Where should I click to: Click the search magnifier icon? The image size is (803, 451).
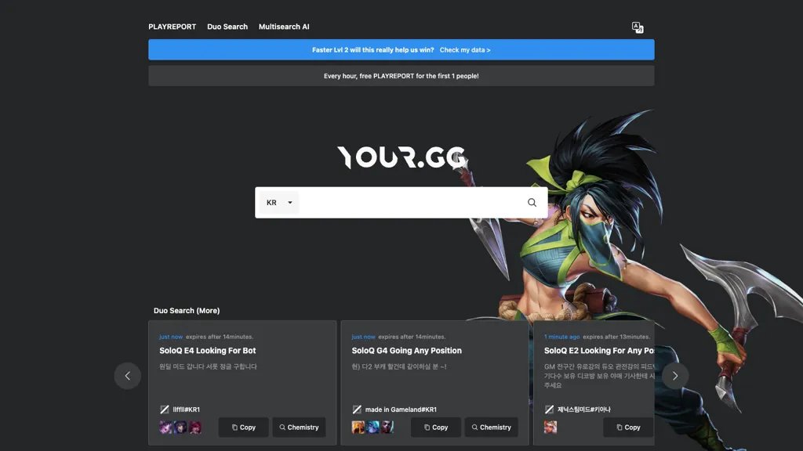(532, 203)
